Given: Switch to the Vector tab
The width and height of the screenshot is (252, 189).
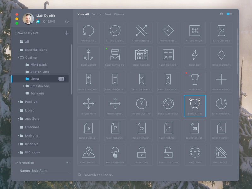Looking at the screenshot, I should 97,14.
